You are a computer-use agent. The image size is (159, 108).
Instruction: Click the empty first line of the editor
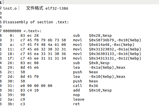tap(81, 2)
